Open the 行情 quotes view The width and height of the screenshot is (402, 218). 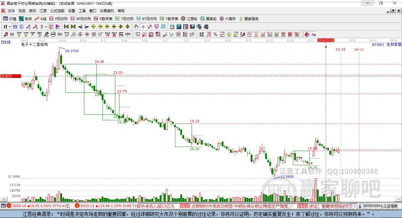(10, 19)
